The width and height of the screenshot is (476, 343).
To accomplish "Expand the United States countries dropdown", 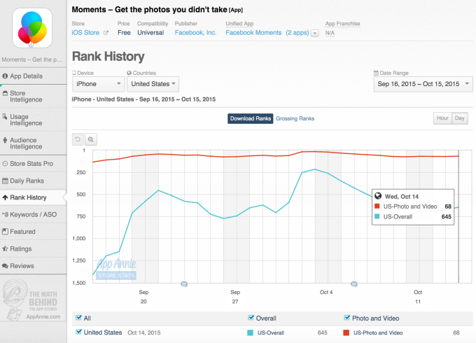I will (x=152, y=84).
